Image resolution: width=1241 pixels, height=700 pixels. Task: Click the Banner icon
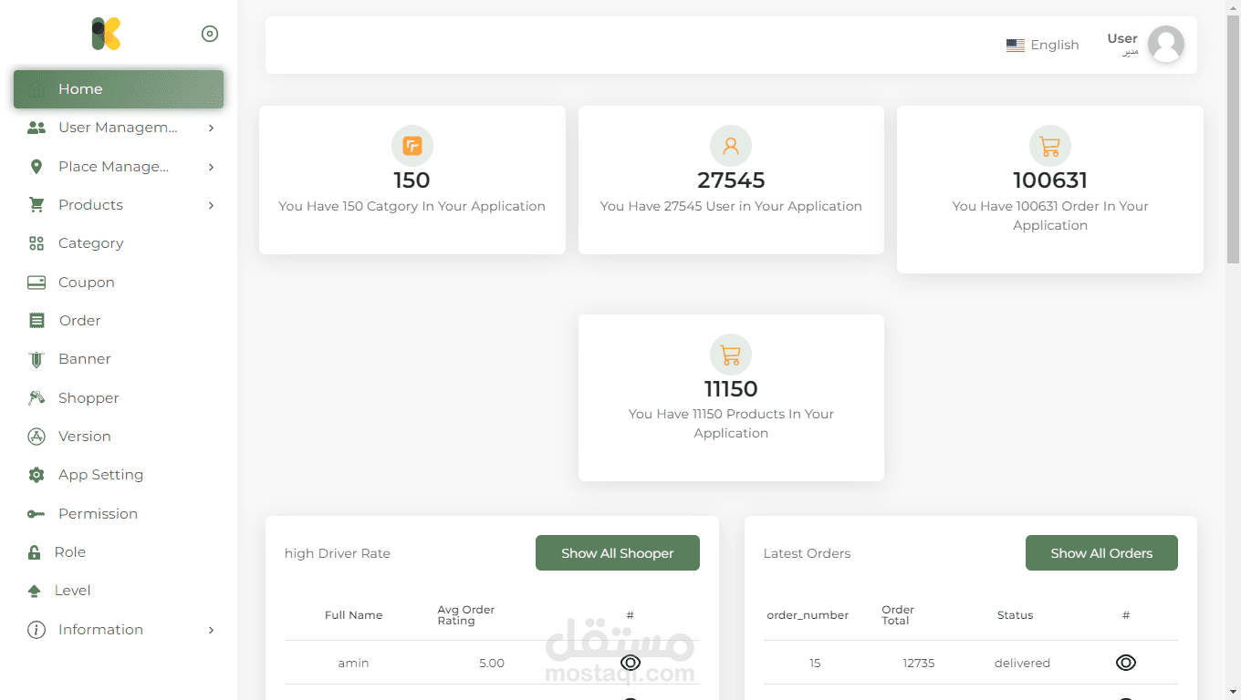tap(36, 359)
